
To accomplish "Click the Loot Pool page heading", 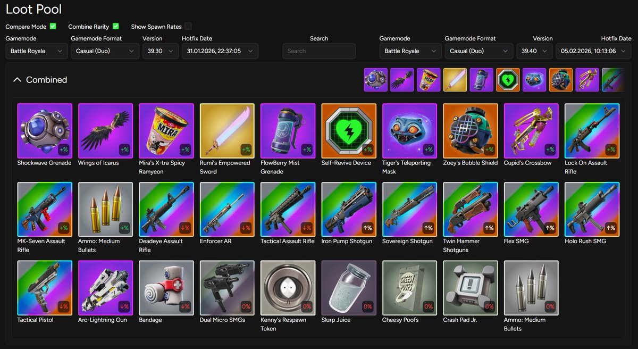I will [x=33, y=10].
